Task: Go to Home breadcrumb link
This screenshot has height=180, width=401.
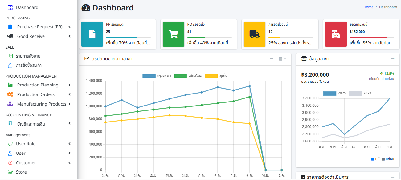Action: click(368, 7)
